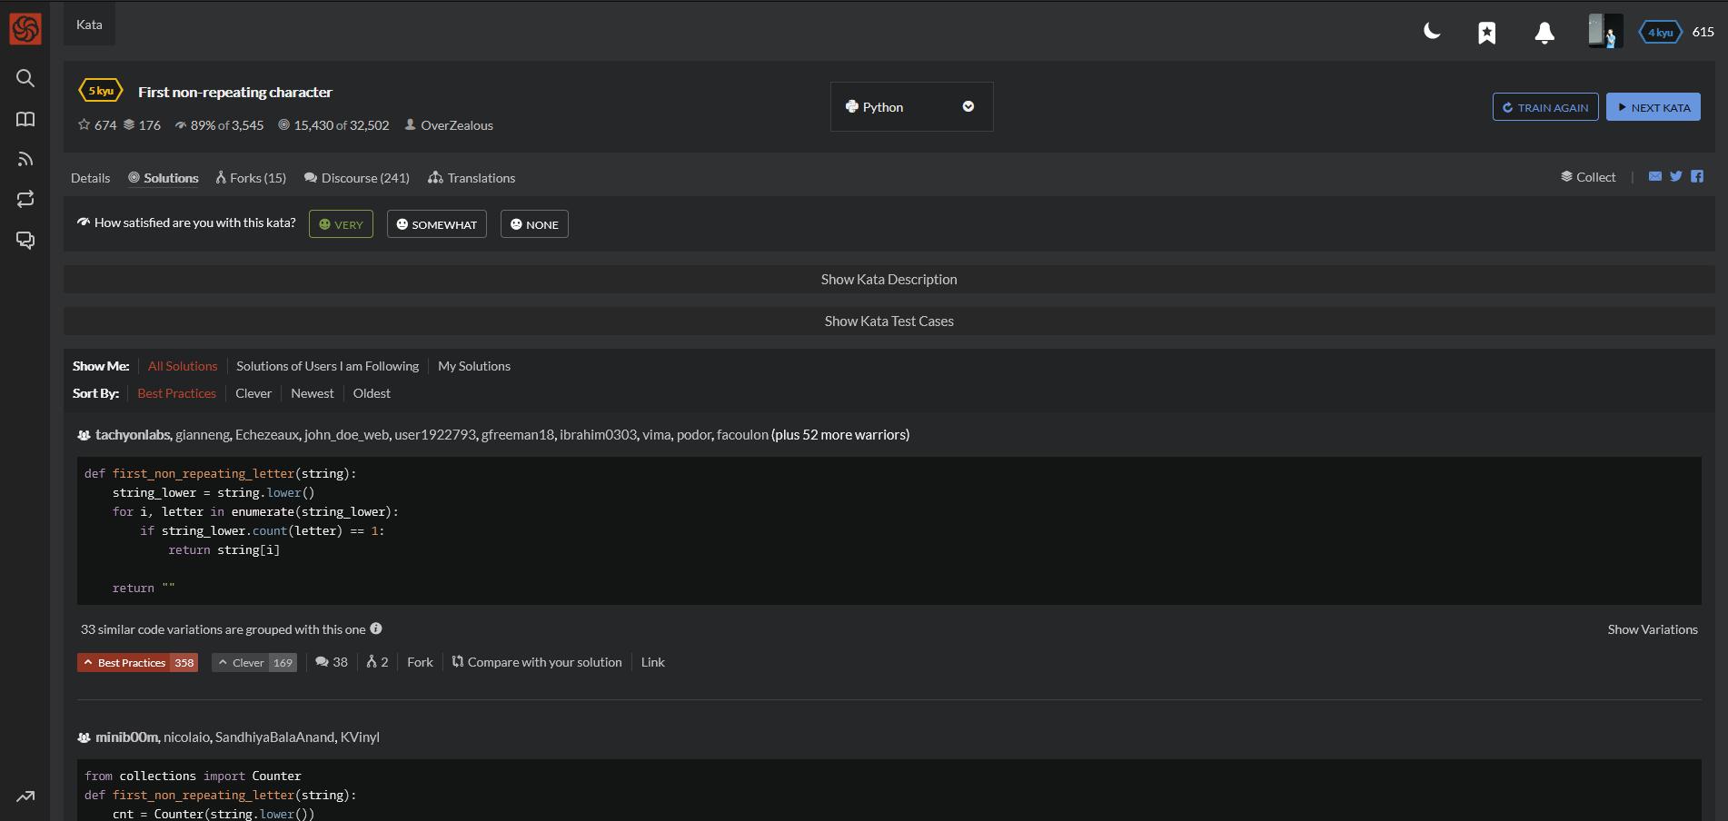Click the bookmark star icon in the header
1728x821 pixels.
tap(1487, 34)
